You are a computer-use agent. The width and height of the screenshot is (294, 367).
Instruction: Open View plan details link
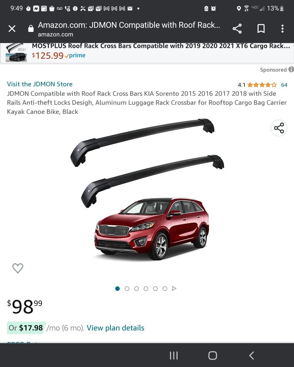115,328
